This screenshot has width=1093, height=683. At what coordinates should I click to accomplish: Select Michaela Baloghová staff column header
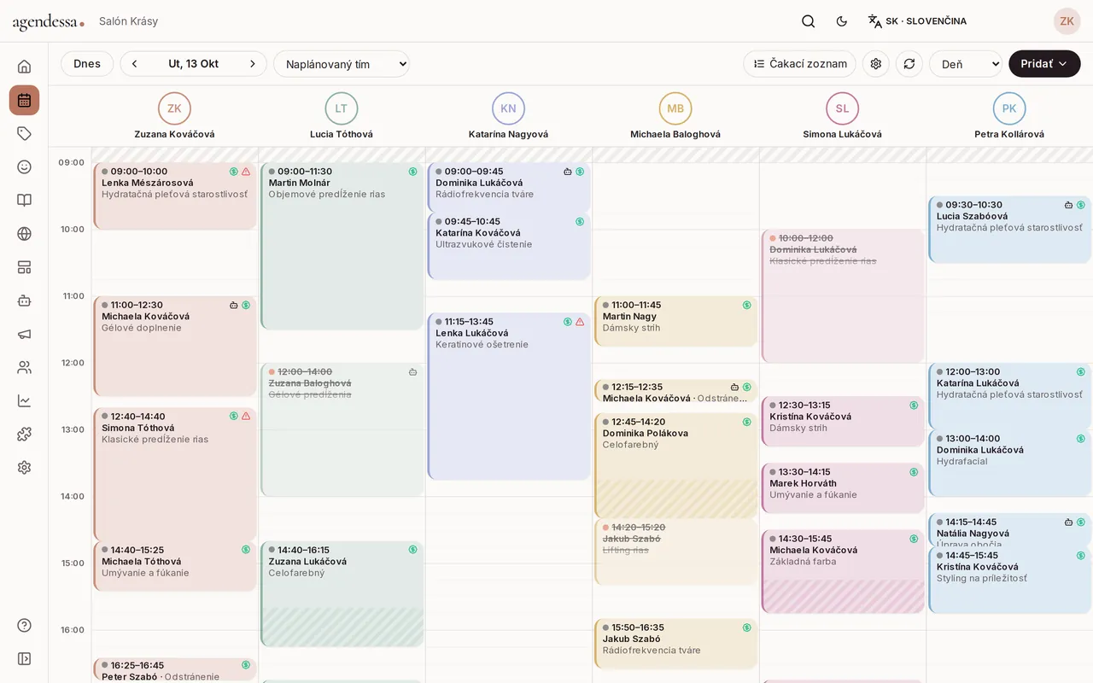point(675,116)
